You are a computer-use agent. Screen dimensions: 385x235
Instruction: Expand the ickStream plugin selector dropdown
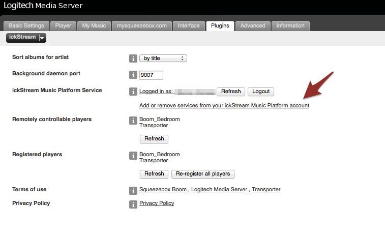point(42,38)
